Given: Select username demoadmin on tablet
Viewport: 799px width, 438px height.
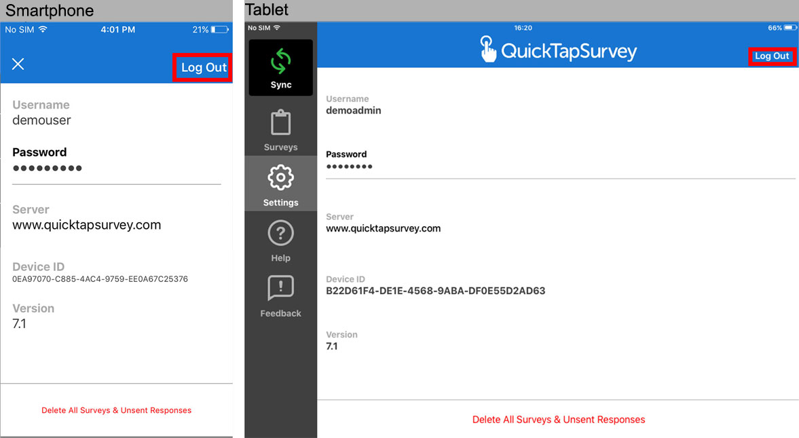Looking at the screenshot, I should click(x=354, y=111).
